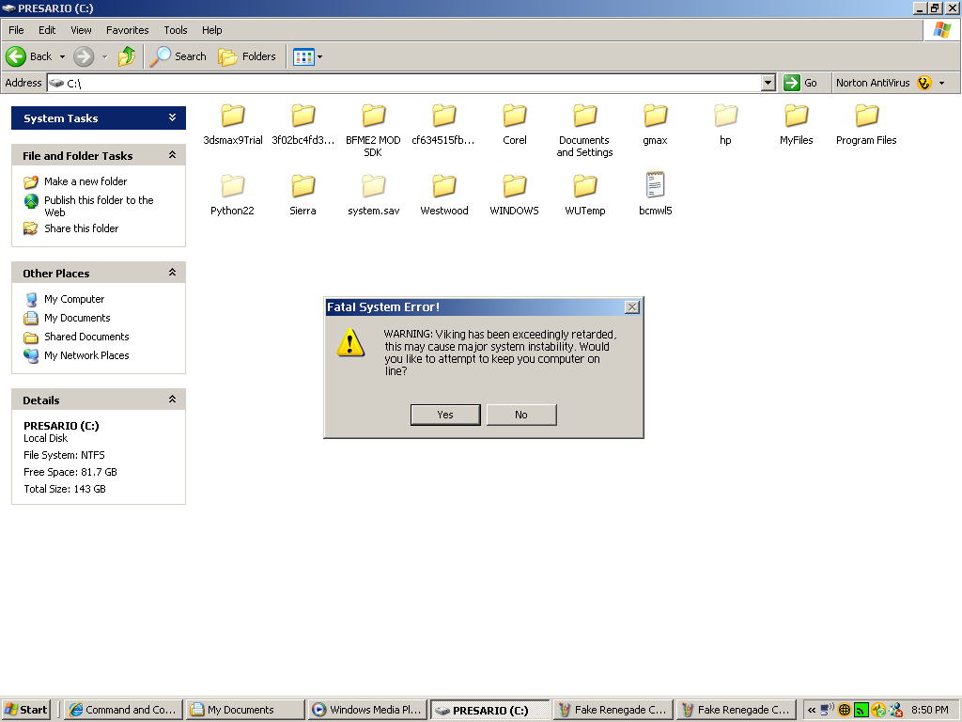Click the Windows Start button

26,710
